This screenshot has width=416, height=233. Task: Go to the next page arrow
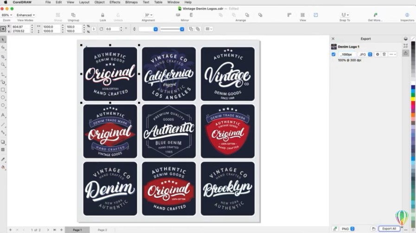pyautogui.click(x=48, y=230)
